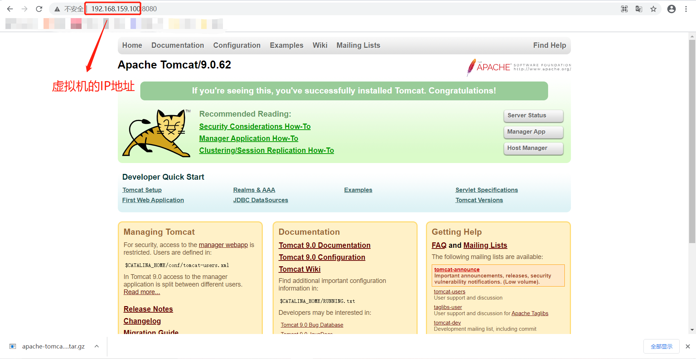Reload the page with refresh icon
This screenshot has width=696, height=359.
(39, 9)
